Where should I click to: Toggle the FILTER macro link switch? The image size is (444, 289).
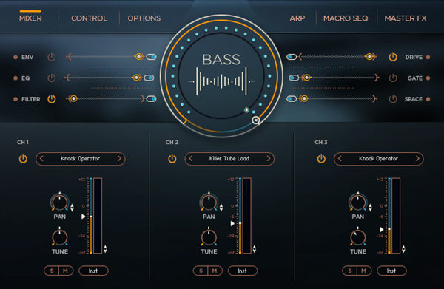[x=152, y=99]
